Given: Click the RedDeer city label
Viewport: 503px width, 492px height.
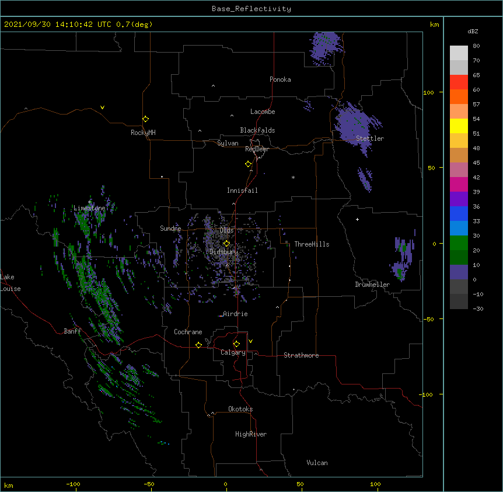Looking at the screenshot, I should tap(257, 149).
